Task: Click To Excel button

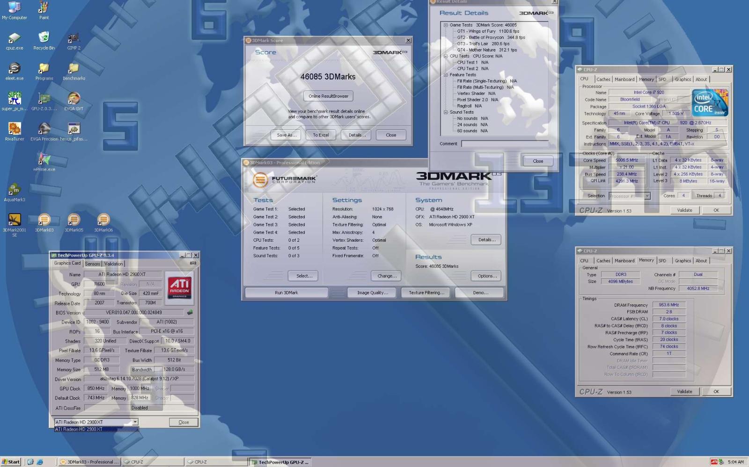Action: tap(321, 135)
